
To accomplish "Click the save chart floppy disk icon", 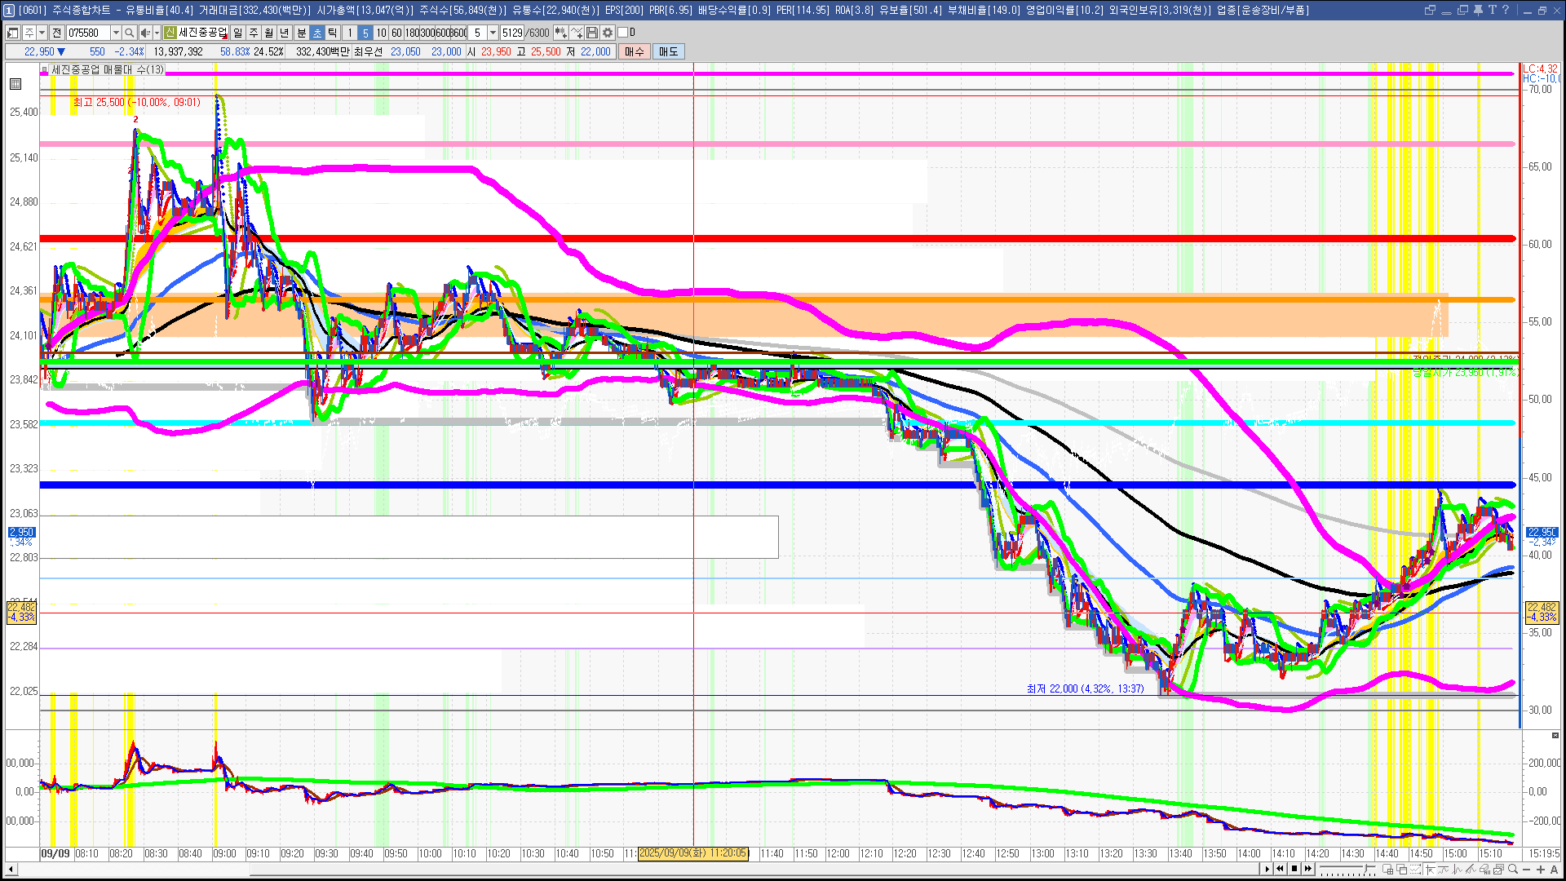I will (592, 33).
